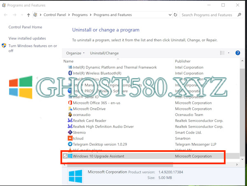Click the Realtek Card Reader icon
This screenshot has width=247, height=186.
click(70, 121)
